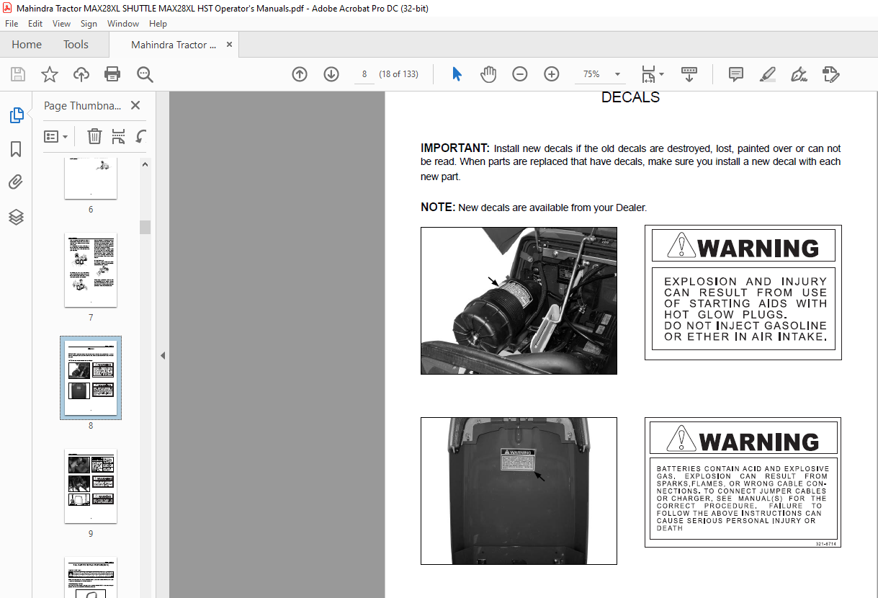Go to the previous page
Image resolution: width=878 pixels, height=598 pixels.
click(x=300, y=74)
